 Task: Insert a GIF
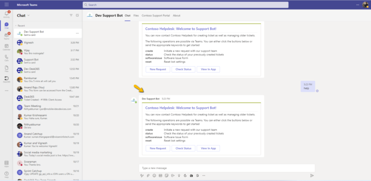pos(160,175)
